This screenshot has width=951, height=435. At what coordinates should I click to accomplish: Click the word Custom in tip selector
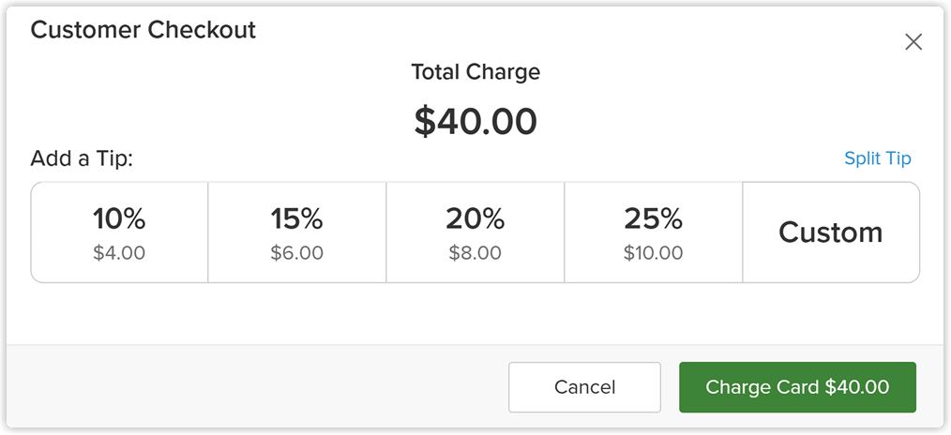pyautogui.click(x=831, y=232)
